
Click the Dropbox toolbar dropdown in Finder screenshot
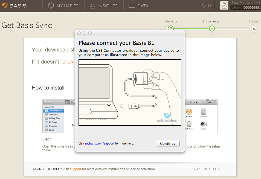click(215, 103)
